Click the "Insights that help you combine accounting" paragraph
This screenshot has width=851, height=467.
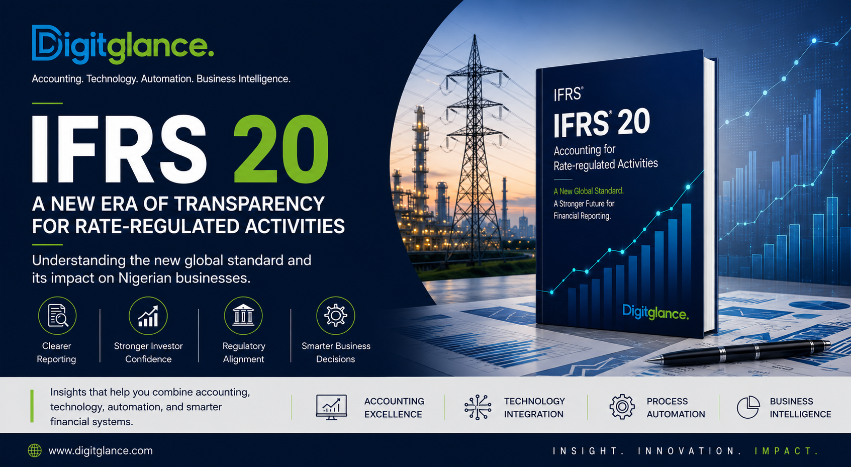150,407
